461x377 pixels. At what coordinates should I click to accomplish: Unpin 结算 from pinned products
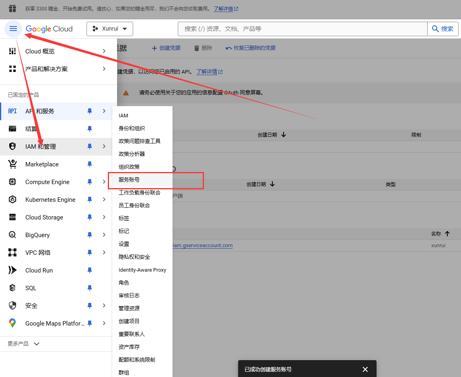90,129
